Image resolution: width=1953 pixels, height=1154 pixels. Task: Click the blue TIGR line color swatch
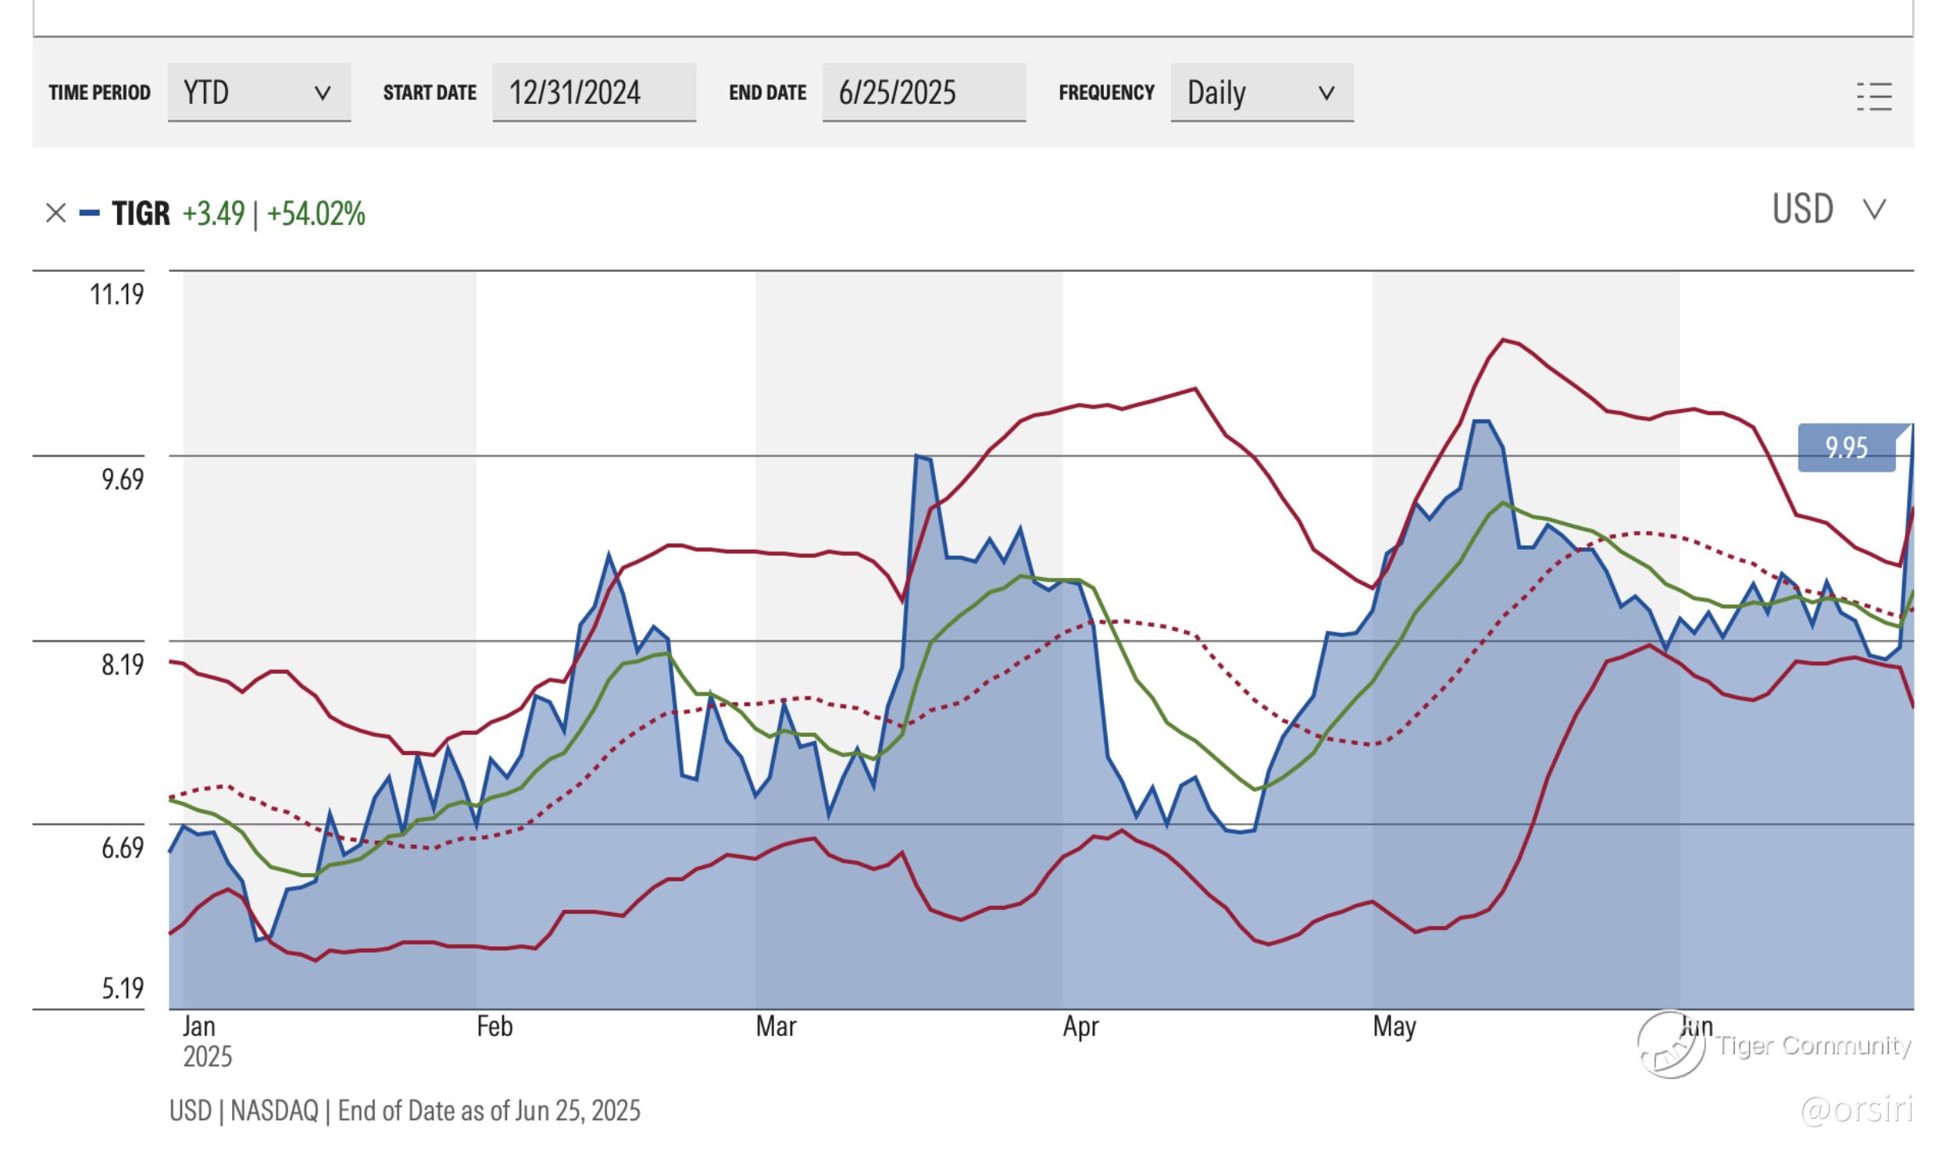tap(90, 213)
